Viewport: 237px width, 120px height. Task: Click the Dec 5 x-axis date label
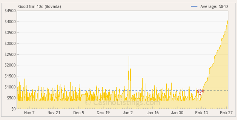(78, 113)
